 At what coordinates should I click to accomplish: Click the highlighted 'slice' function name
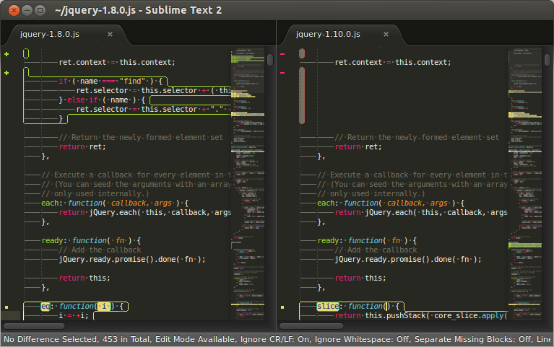[x=328, y=306]
